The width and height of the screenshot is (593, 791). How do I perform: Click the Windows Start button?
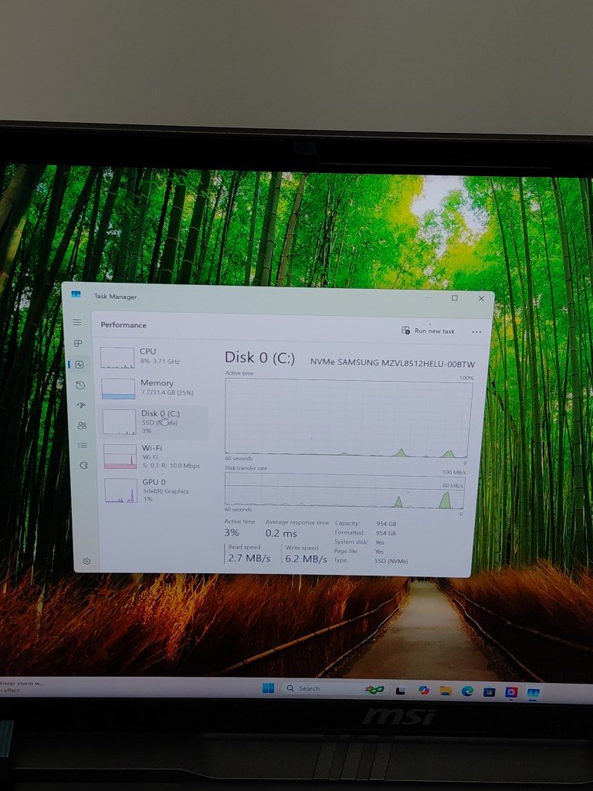tap(268, 688)
